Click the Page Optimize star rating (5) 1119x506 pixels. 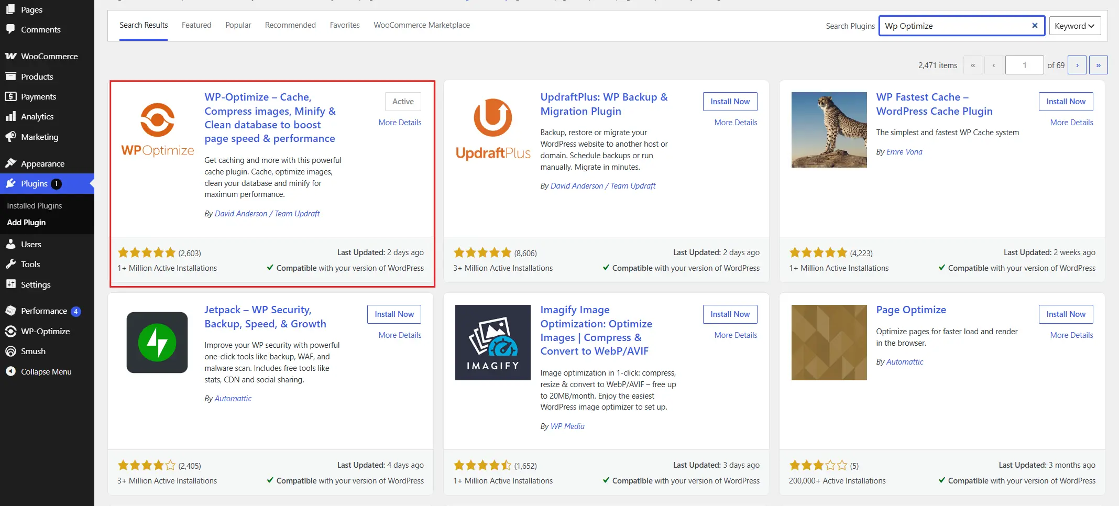coord(818,465)
